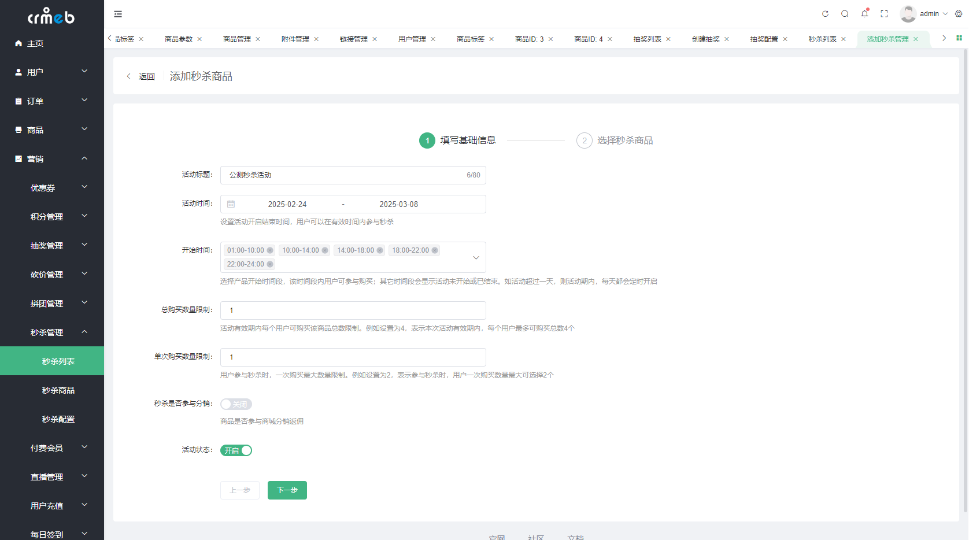The height and width of the screenshot is (540, 969).
Task: Click the refresh icon in header
Action: 825,14
